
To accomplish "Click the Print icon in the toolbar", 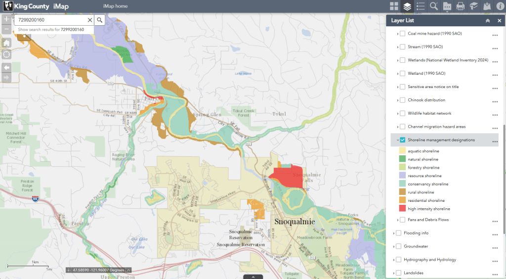I will click(x=461, y=6).
